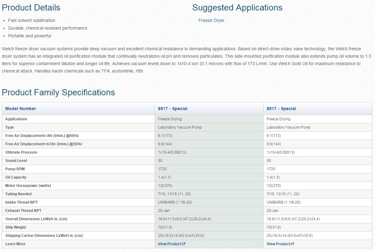Click the Sound Level row label

(x=16, y=161)
